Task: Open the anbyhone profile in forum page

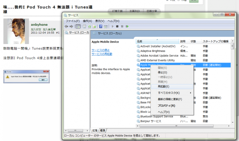Action: pyautogui.click(x=39, y=25)
